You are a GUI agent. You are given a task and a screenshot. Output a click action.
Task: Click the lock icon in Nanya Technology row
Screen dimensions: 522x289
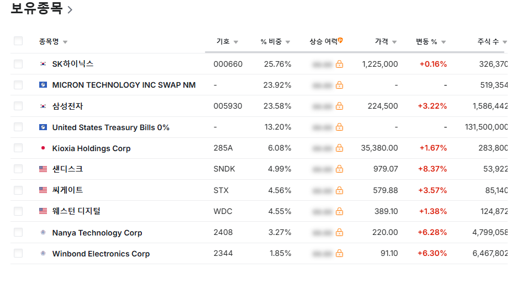pyautogui.click(x=339, y=232)
